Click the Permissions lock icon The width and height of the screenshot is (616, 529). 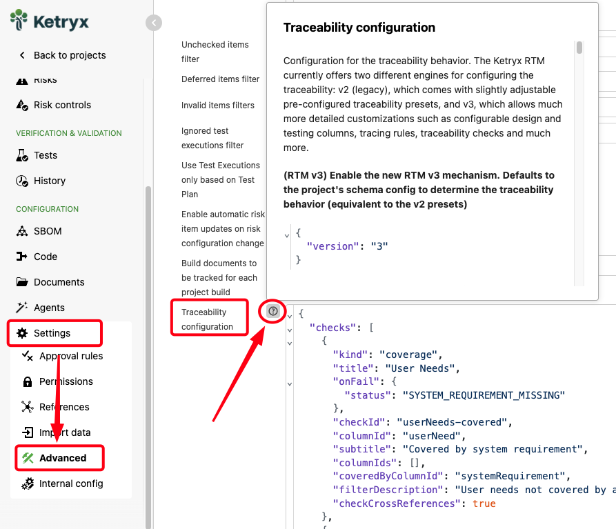[28, 381]
